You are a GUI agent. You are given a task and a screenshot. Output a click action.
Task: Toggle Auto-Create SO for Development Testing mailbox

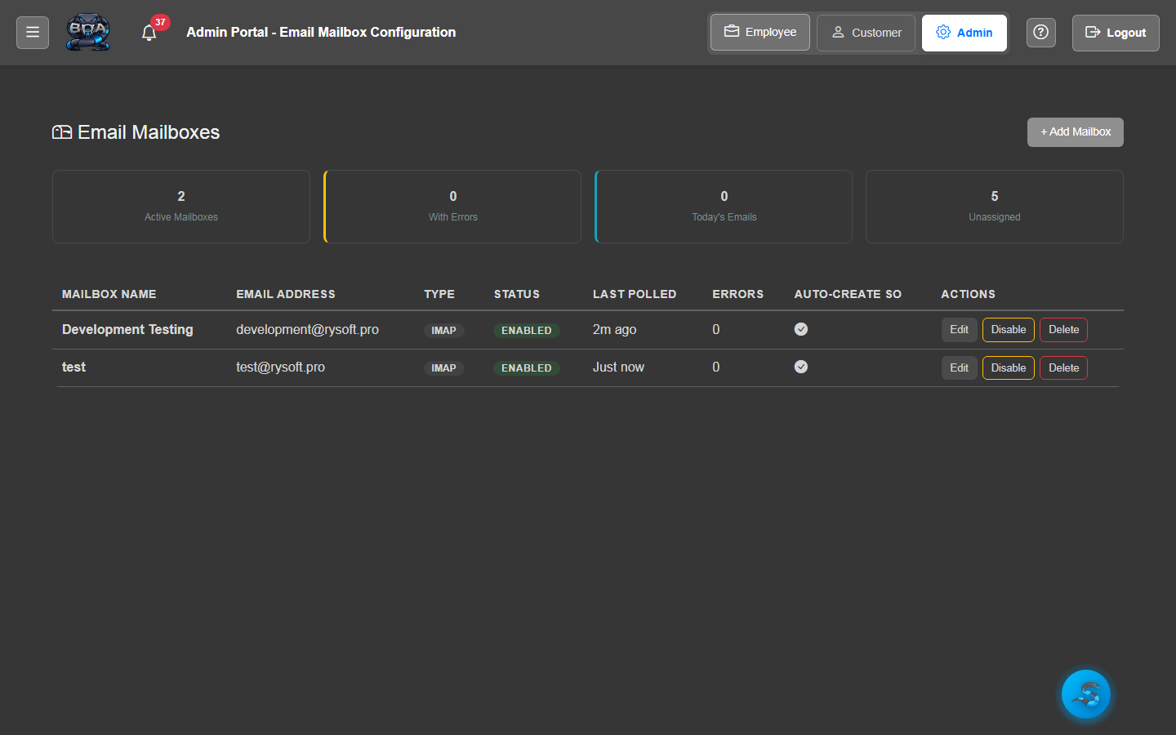(801, 329)
